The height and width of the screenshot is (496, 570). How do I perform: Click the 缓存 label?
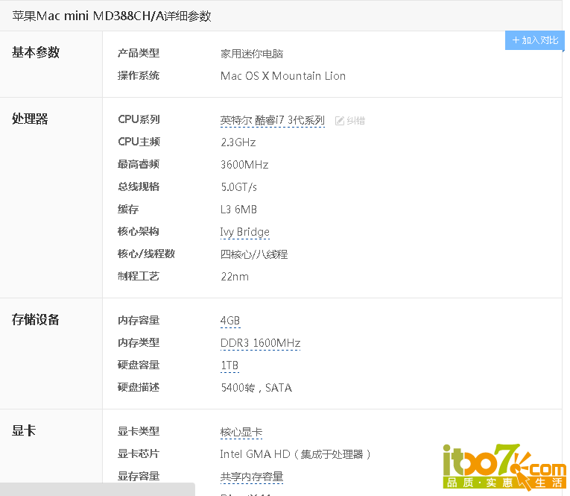pyautogui.click(x=128, y=210)
